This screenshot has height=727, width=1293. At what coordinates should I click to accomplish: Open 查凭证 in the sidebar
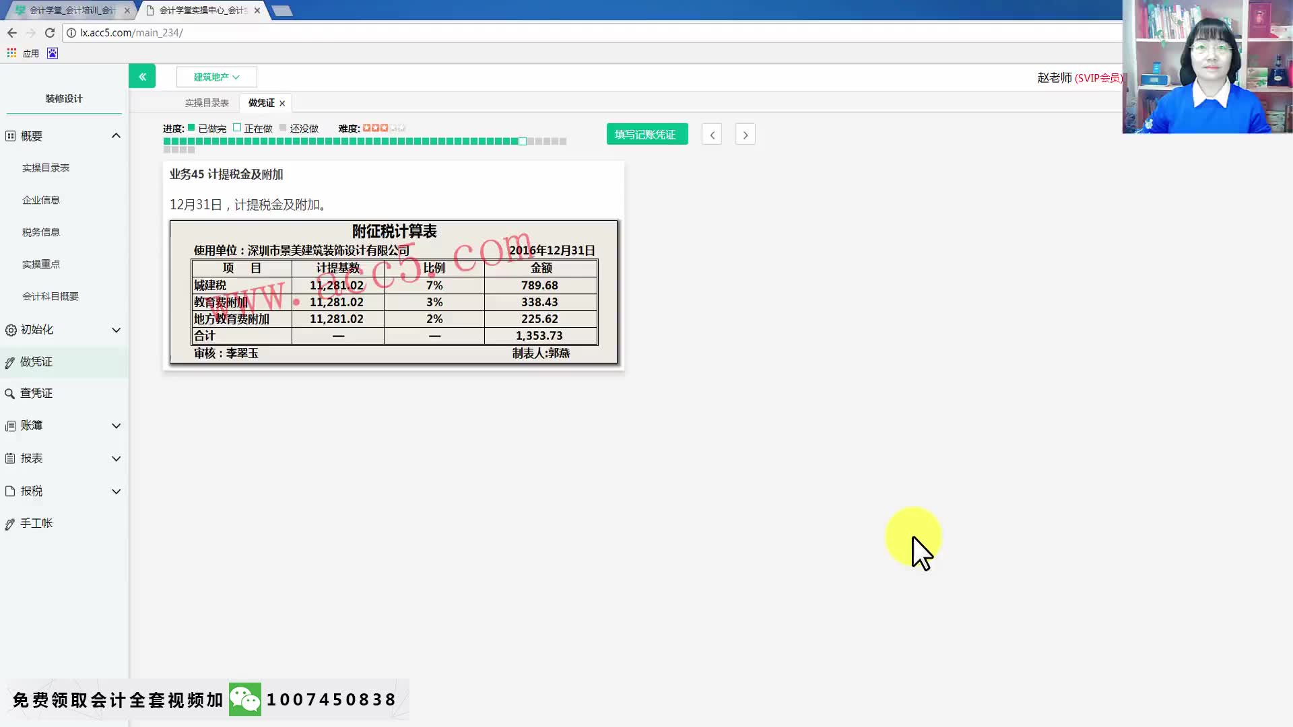tap(36, 393)
